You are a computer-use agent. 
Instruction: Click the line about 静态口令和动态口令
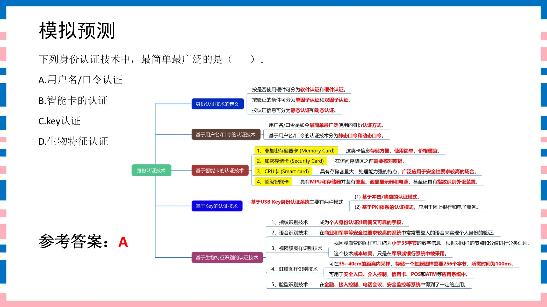(326, 136)
